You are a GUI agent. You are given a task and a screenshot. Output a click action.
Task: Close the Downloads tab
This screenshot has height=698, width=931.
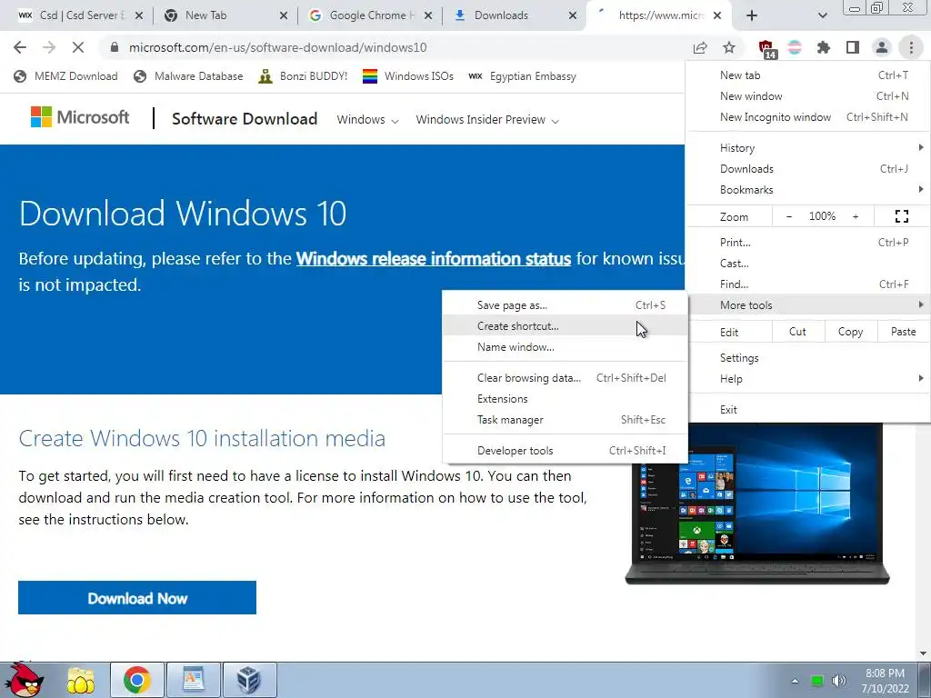[573, 15]
